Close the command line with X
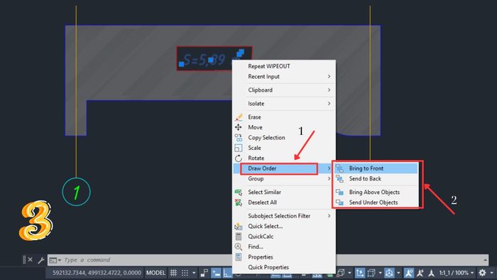497x280 pixels. click(30, 259)
